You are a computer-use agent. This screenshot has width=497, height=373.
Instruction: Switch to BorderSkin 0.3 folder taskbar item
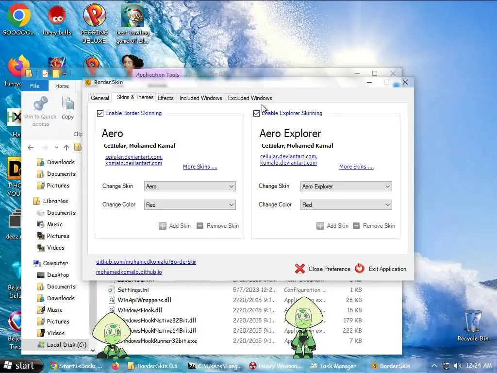pyautogui.click(x=153, y=366)
